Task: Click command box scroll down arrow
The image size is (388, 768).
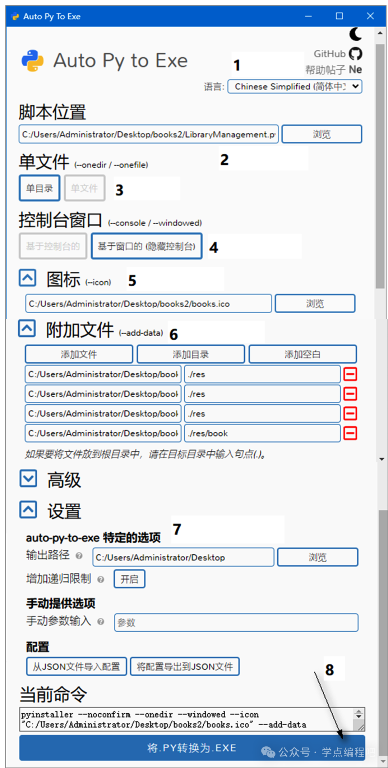Action: click(359, 717)
